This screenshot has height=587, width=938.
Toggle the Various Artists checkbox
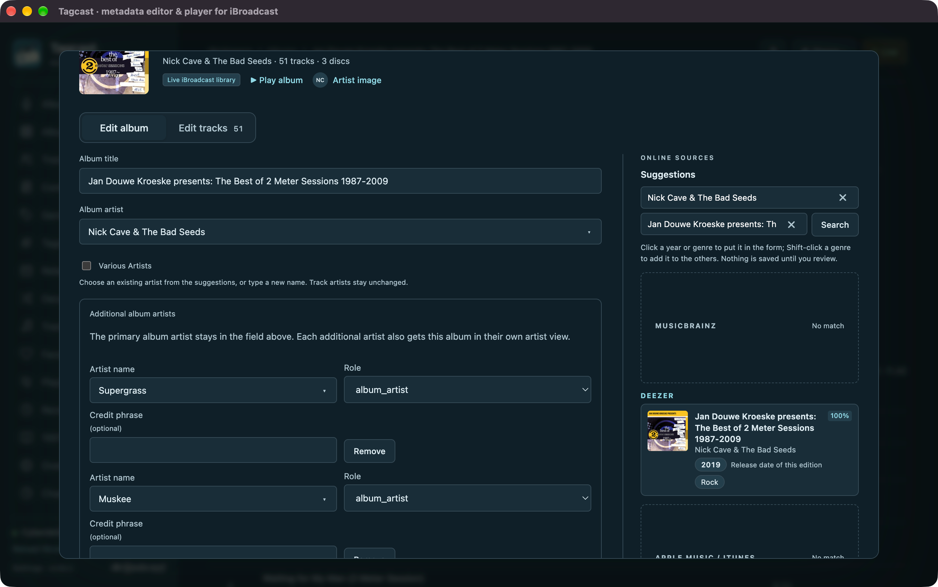pos(87,266)
